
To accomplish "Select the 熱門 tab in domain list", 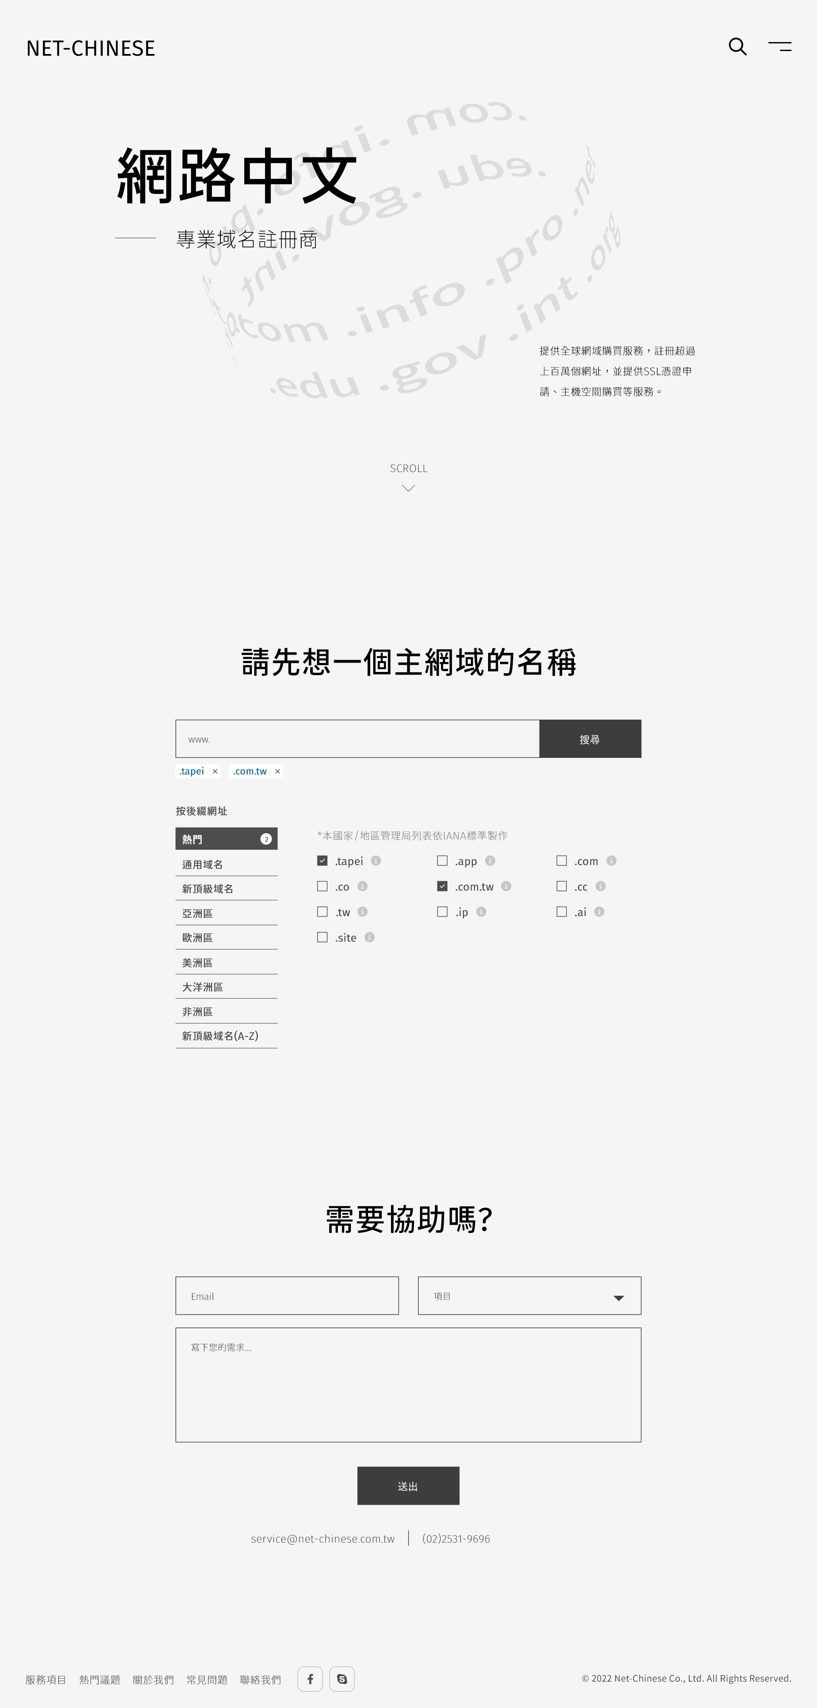I will point(226,839).
